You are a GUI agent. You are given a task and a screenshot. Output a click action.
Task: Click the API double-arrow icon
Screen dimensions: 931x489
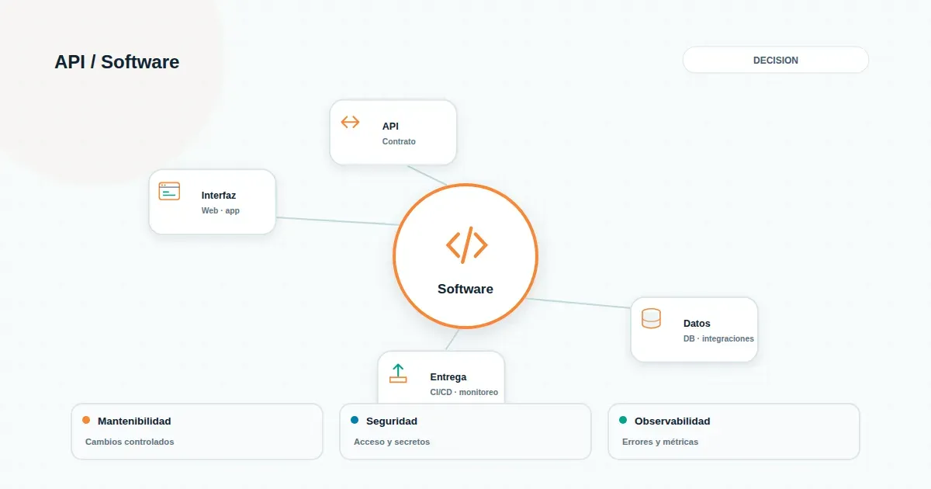click(x=350, y=122)
